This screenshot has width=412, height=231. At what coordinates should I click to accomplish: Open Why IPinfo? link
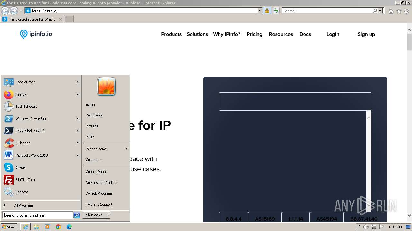click(227, 34)
